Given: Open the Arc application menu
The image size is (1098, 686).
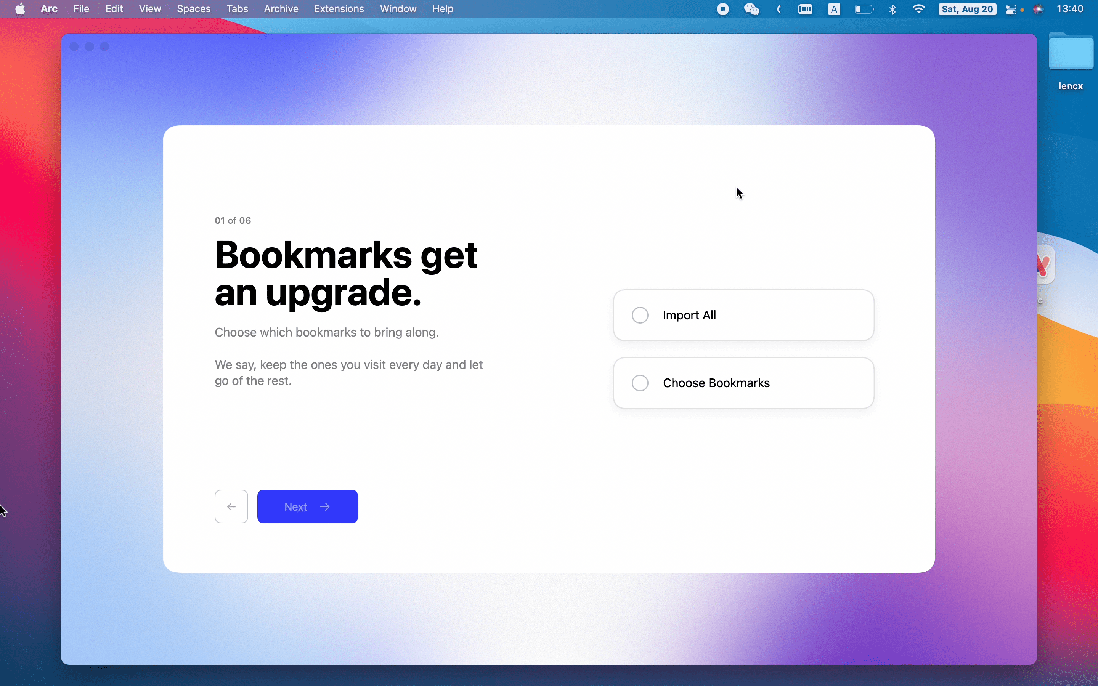Looking at the screenshot, I should tap(49, 9).
